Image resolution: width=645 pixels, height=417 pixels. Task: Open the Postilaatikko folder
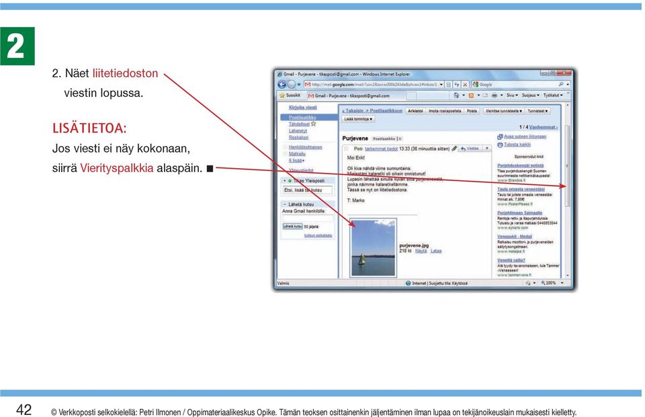[302, 117]
